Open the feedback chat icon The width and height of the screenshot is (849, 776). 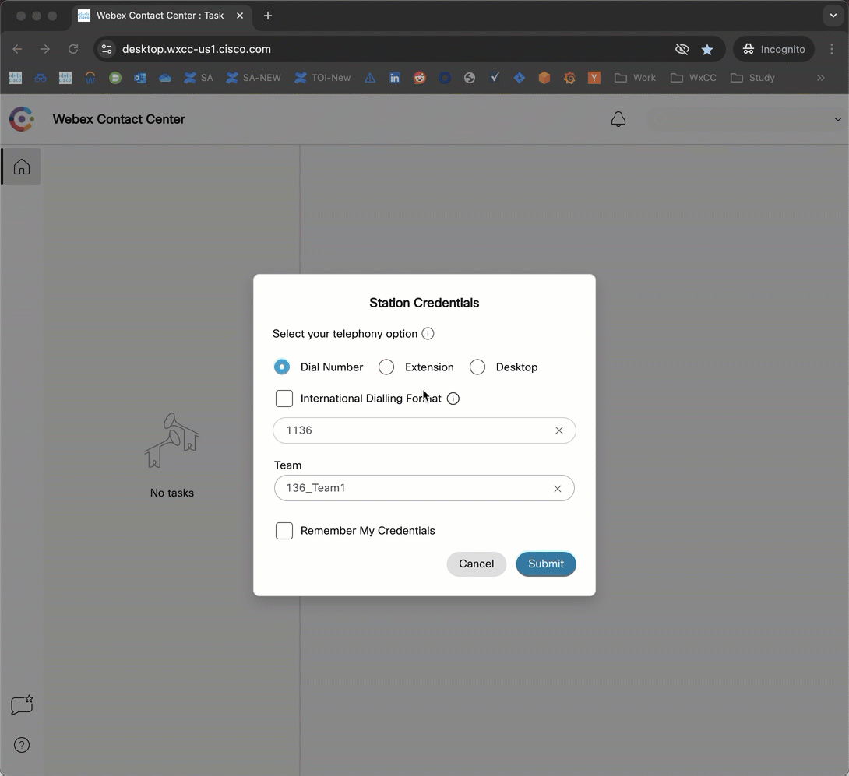click(22, 704)
